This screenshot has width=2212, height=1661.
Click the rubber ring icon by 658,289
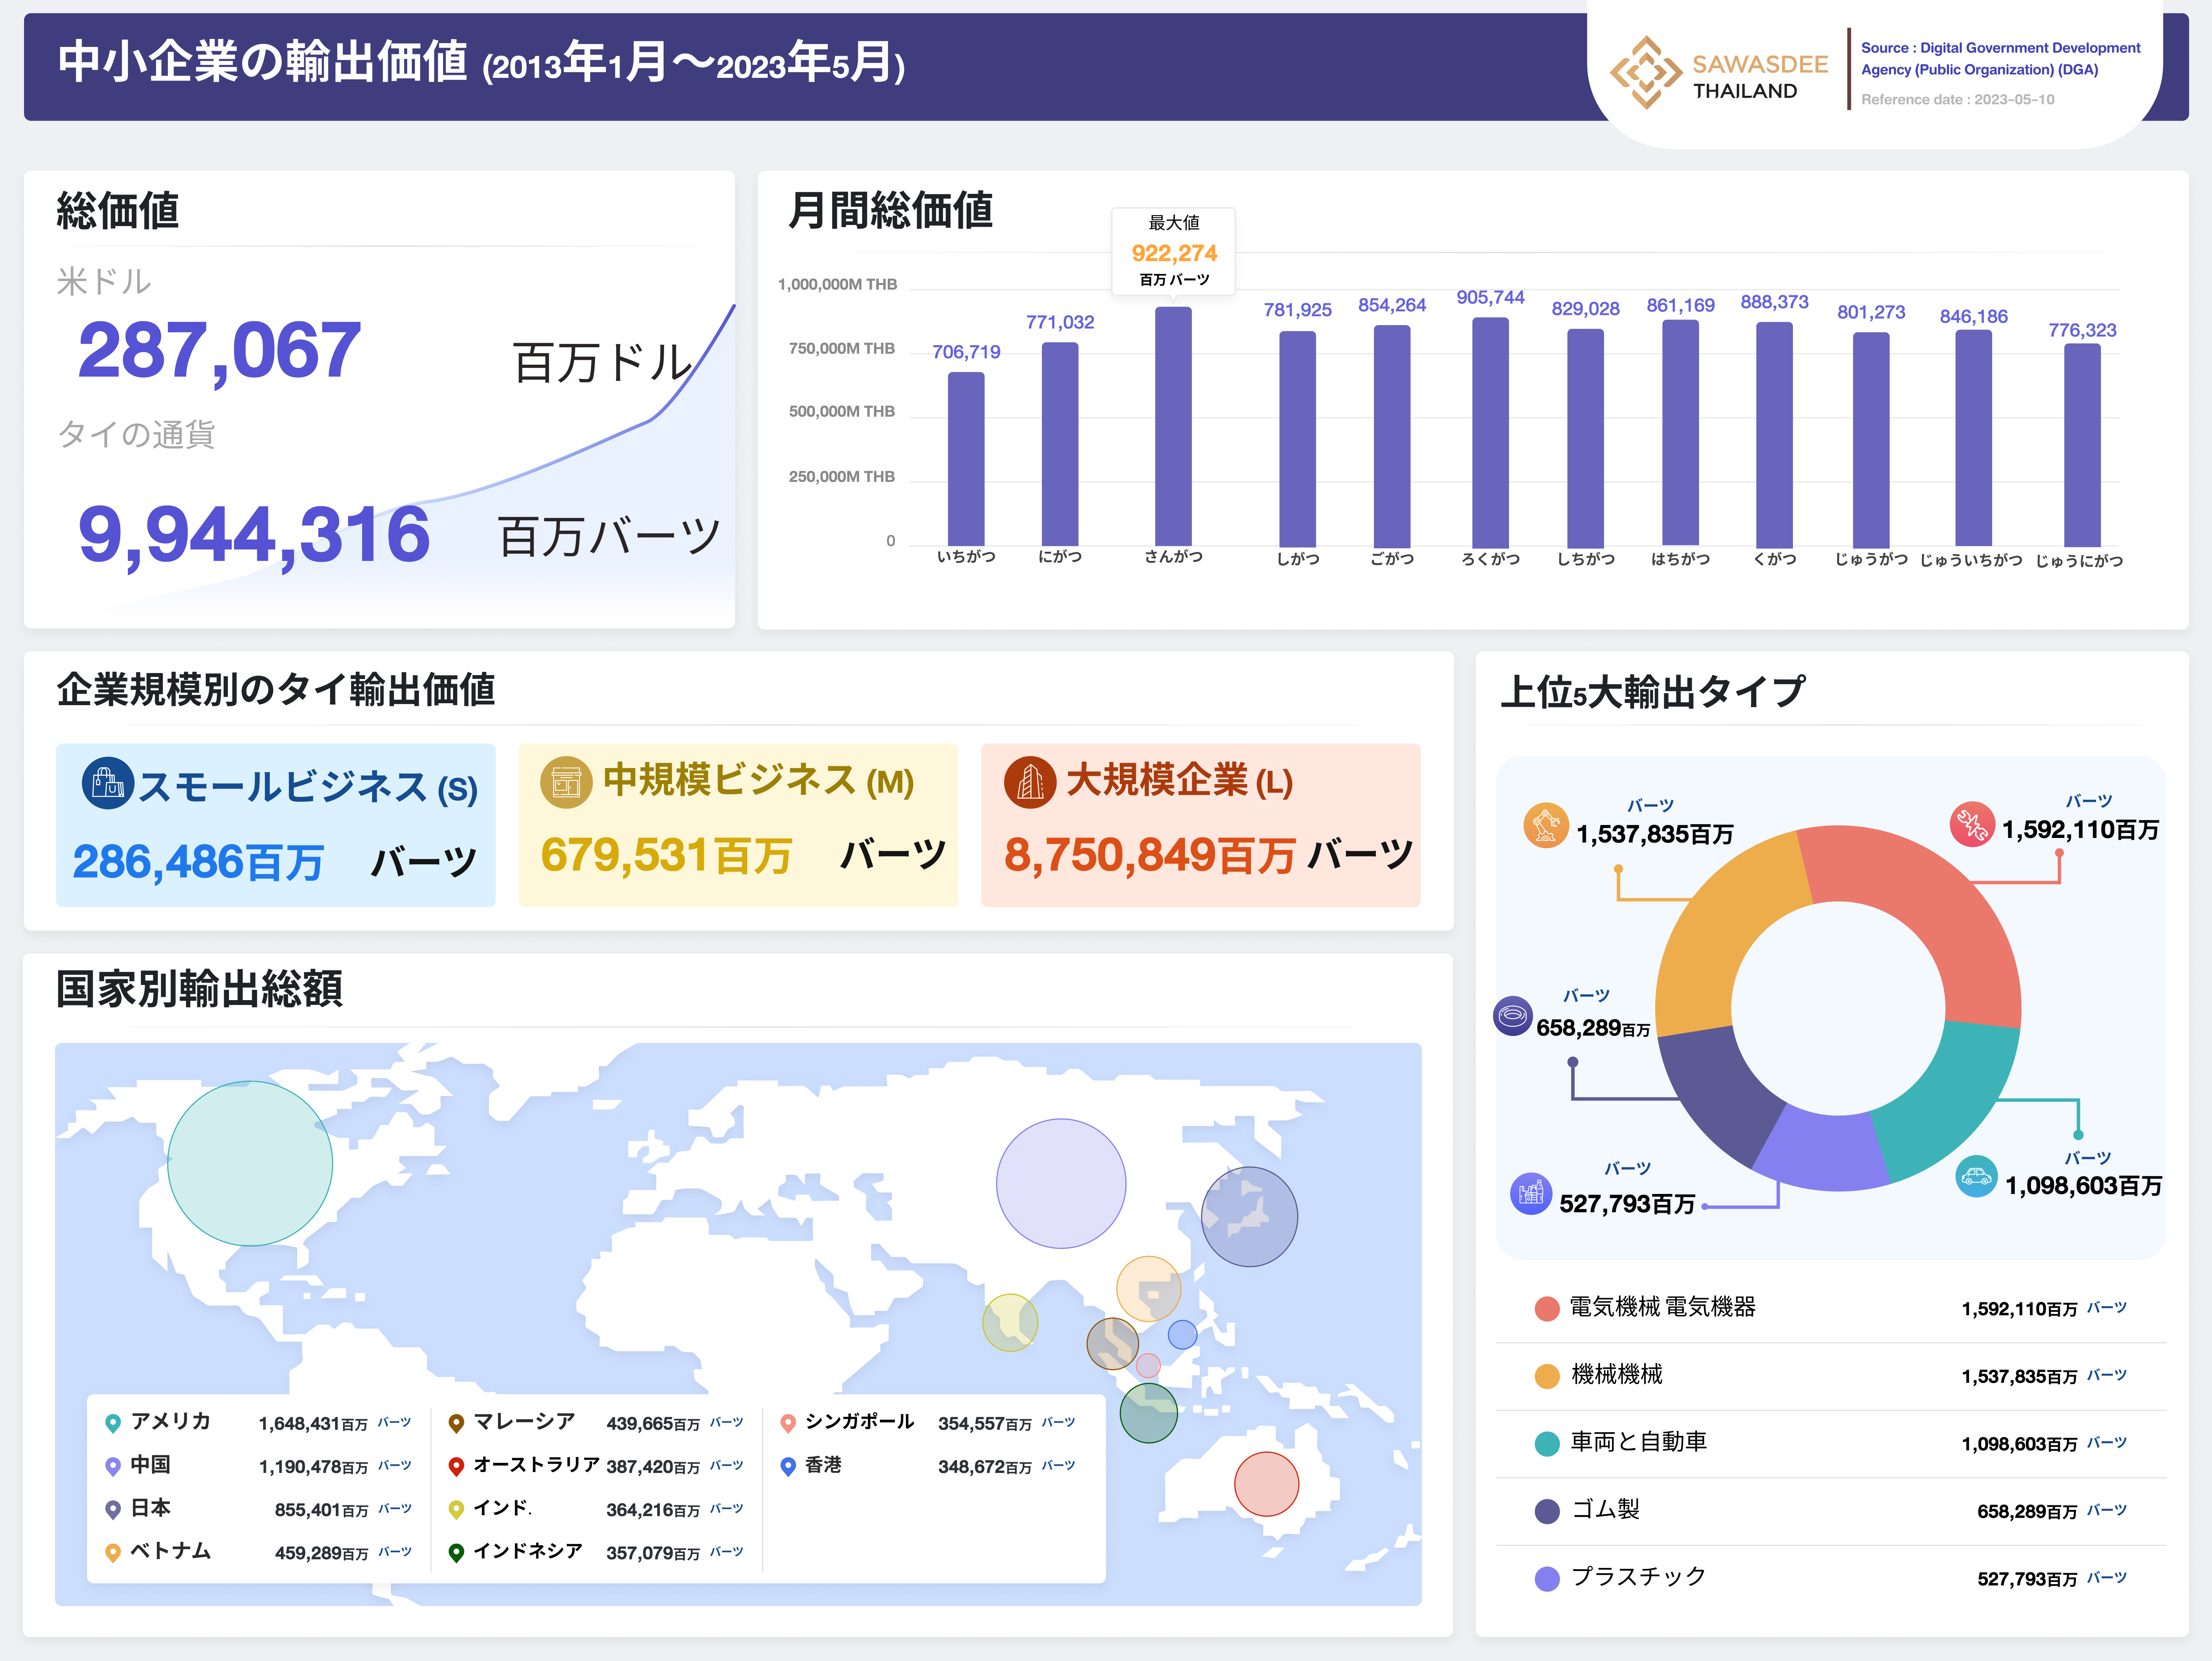point(1513,1016)
